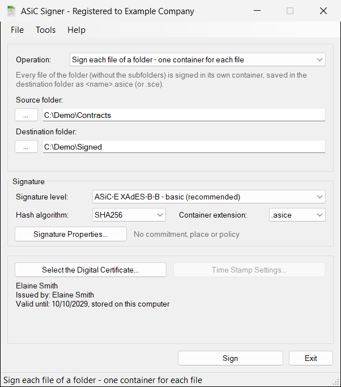Click the 'Signature' group heading
This screenshot has height=387, width=341.
pyautogui.click(x=29, y=182)
